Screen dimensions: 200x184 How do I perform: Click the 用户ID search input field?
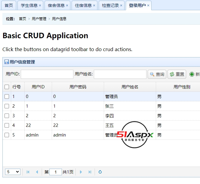point(47,74)
